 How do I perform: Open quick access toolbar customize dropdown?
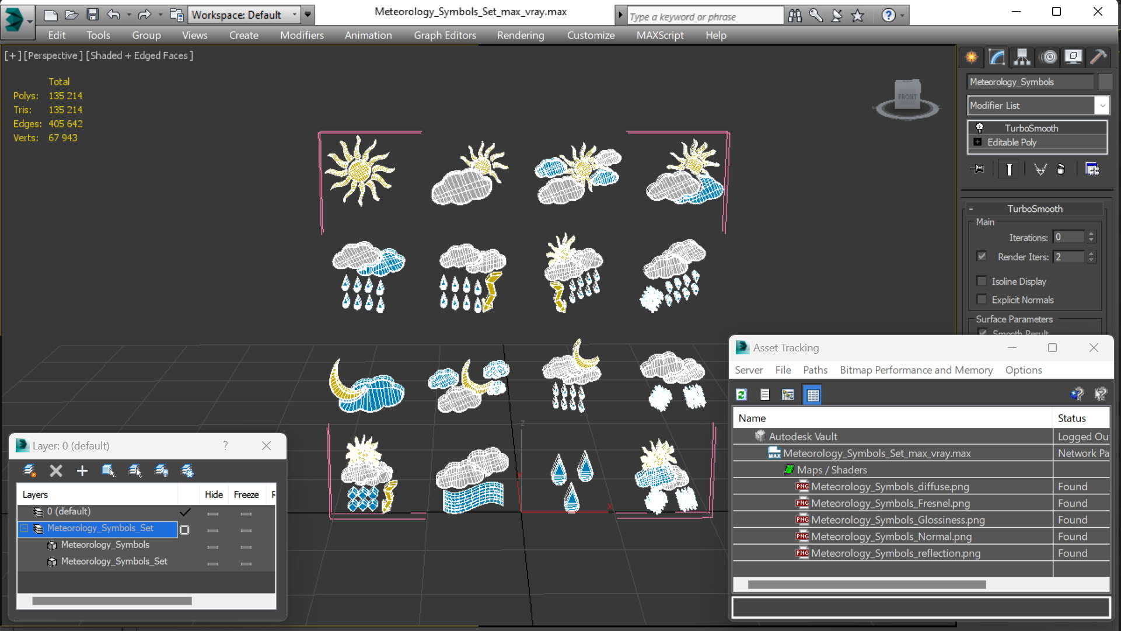pyautogui.click(x=308, y=15)
